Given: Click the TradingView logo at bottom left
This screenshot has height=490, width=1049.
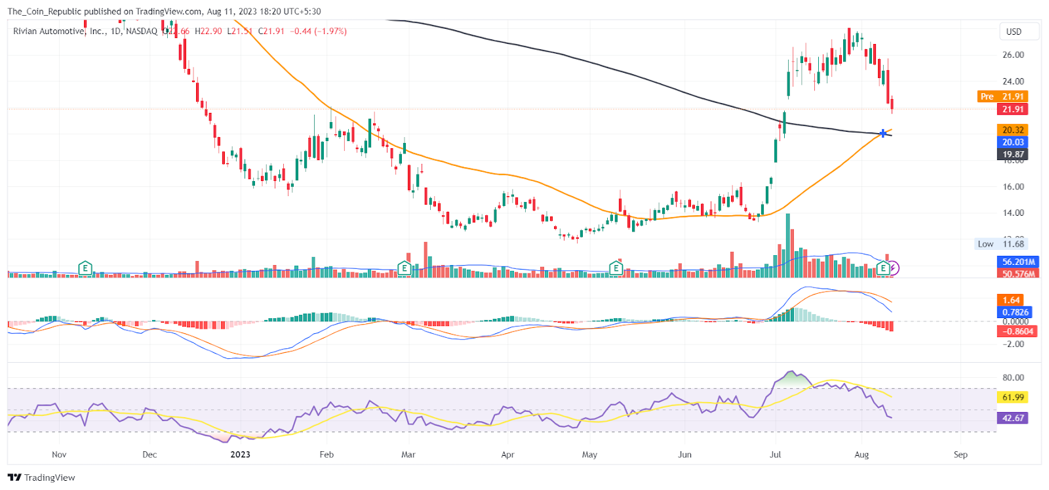Looking at the screenshot, I should tap(41, 478).
